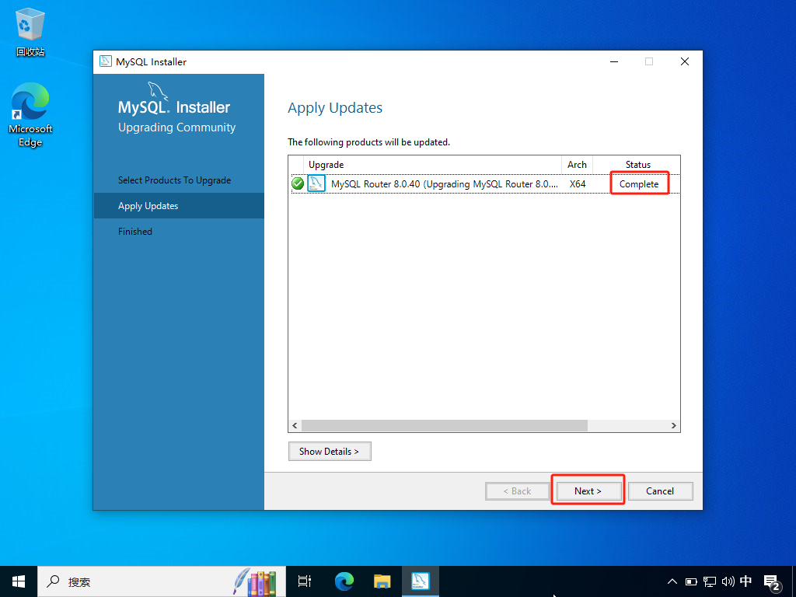The width and height of the screenshot is (796, 597).
Task: Click the Next button
Action: coord(588,491)
